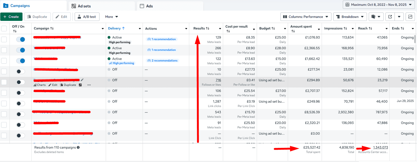Click the green Create button
This screenshot has height=162, width=417.
click(x=11, y=17)
